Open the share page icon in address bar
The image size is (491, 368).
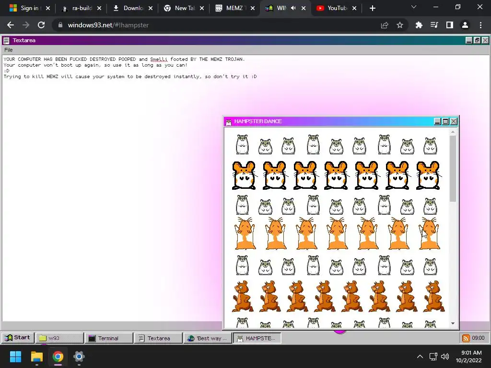click(x=385, y=25)
